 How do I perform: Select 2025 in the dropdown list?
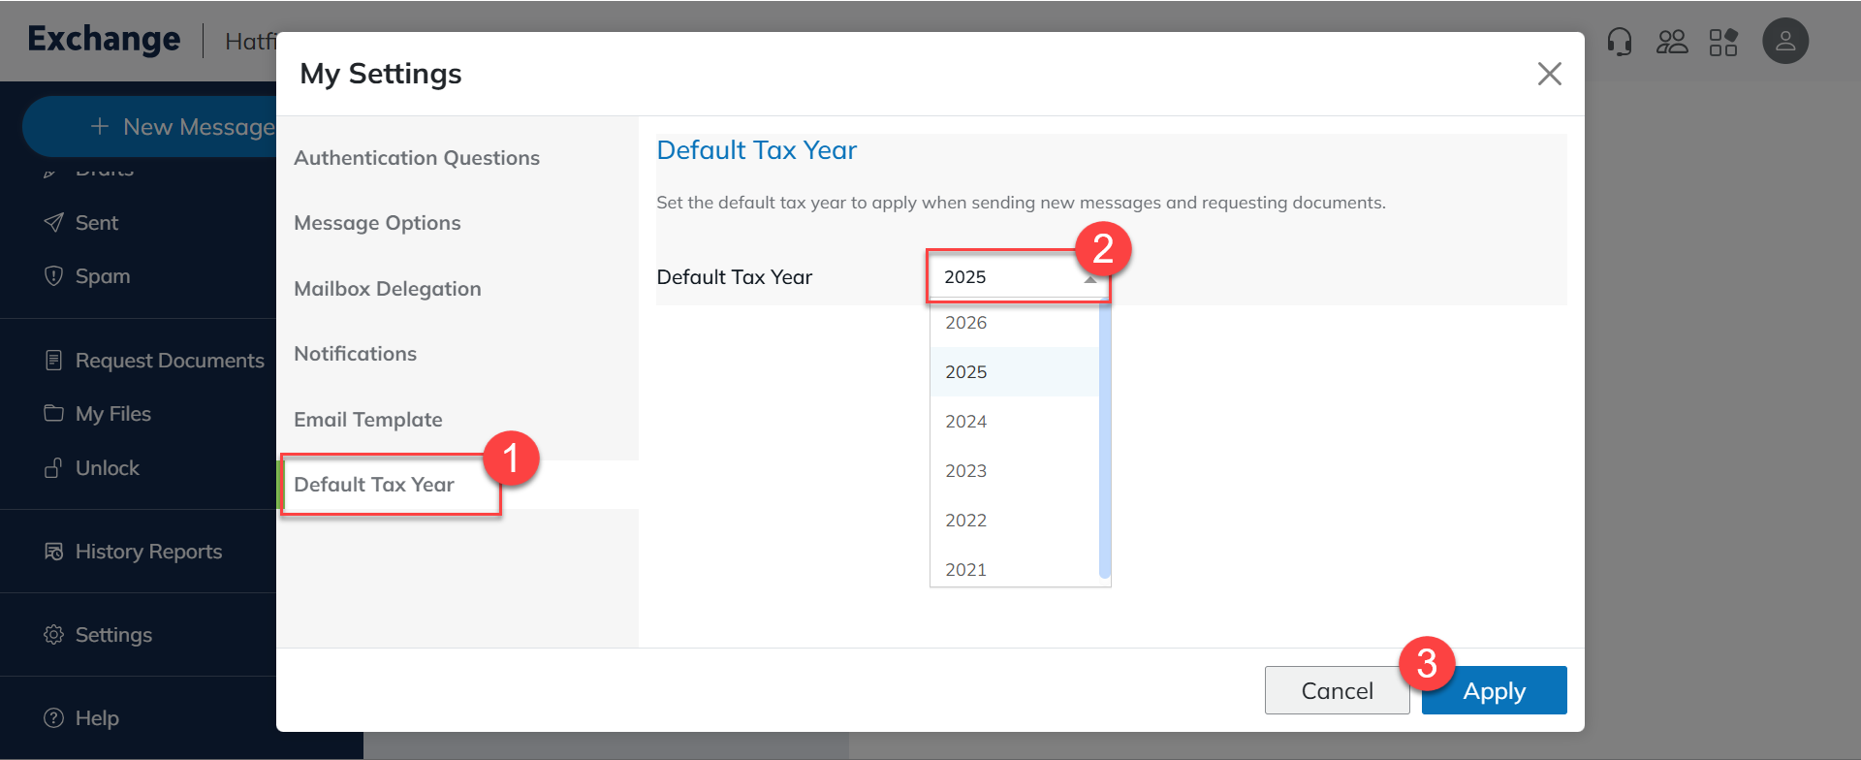coord(1014,372)
